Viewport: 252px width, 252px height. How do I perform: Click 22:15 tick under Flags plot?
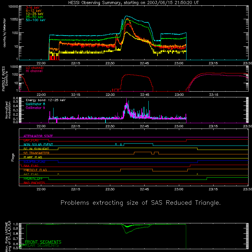(x=76, y=189)
